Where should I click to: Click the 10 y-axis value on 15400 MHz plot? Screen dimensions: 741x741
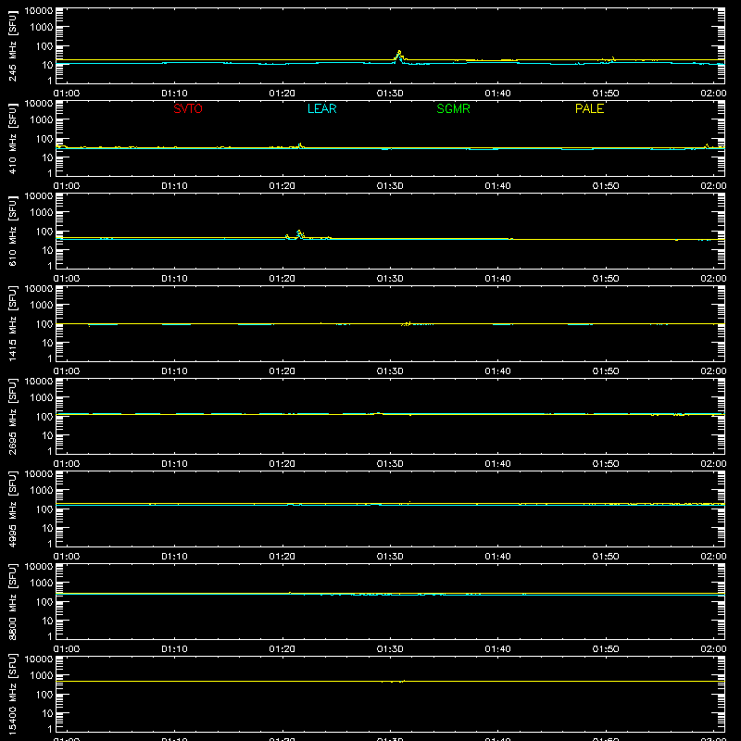[x=47, y=713]
